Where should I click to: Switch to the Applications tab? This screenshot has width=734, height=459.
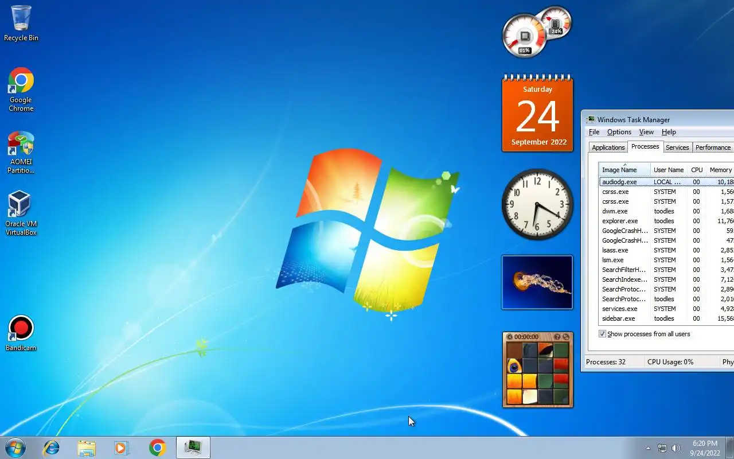click(608, 147)
